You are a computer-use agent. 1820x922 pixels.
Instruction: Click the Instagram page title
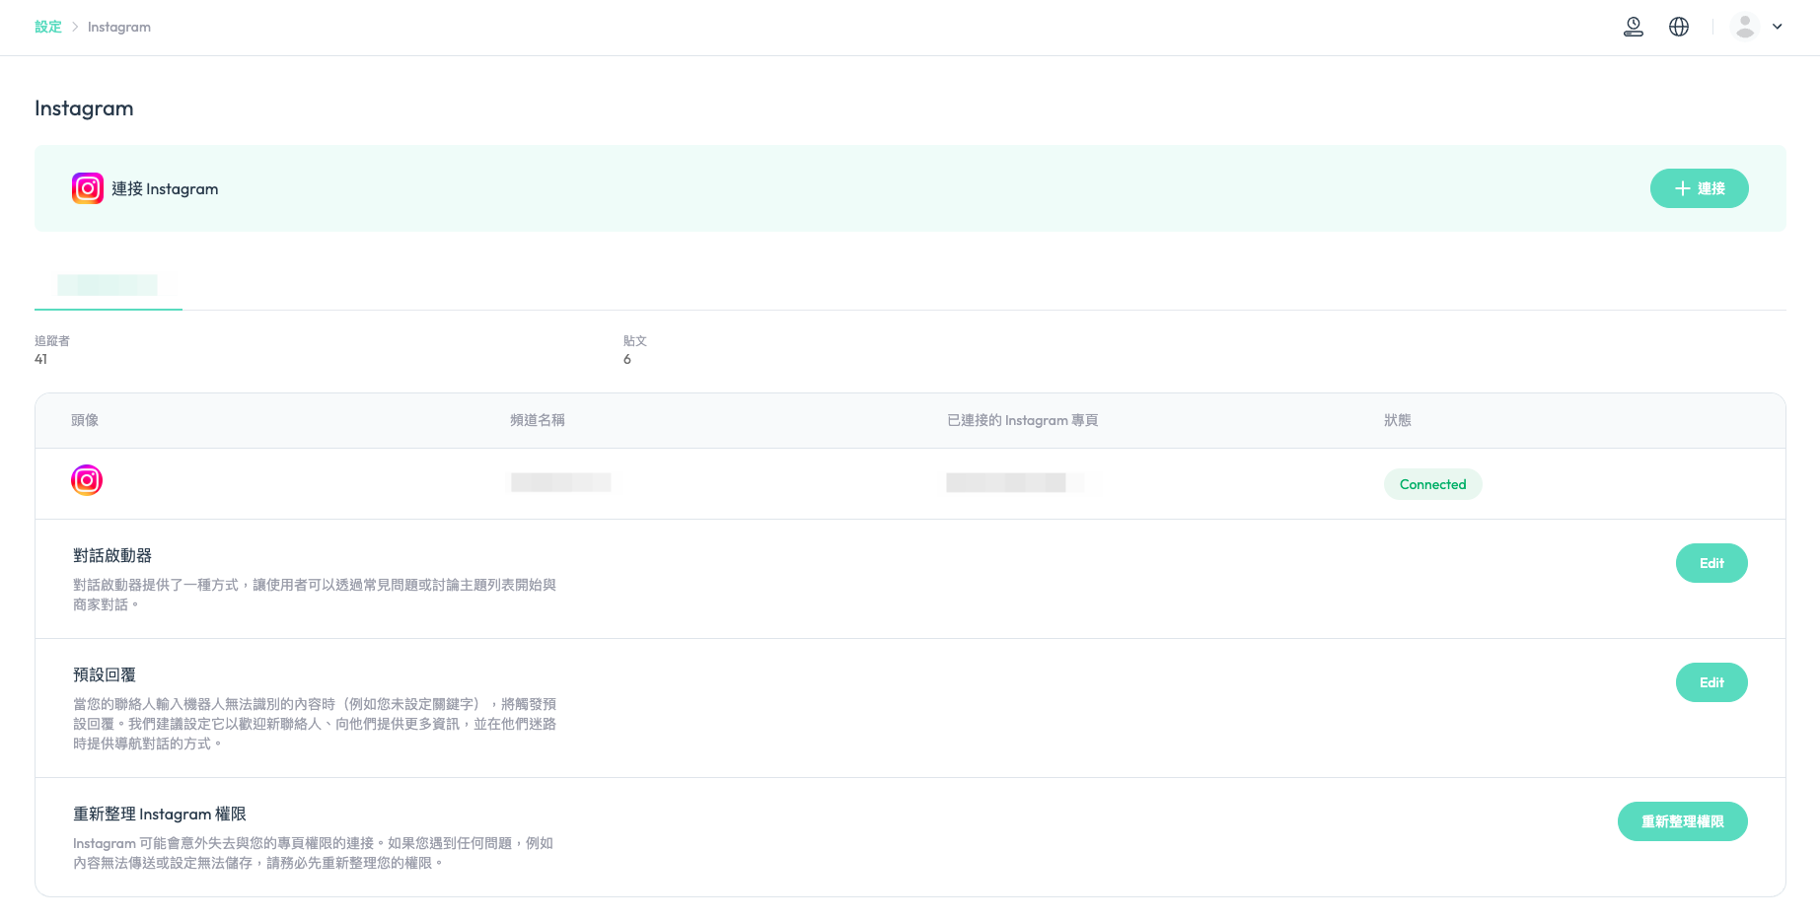[x=84, y=108]
